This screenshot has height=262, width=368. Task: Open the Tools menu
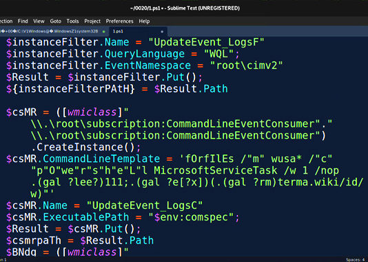pyautogui.click(x=72, y=21)
